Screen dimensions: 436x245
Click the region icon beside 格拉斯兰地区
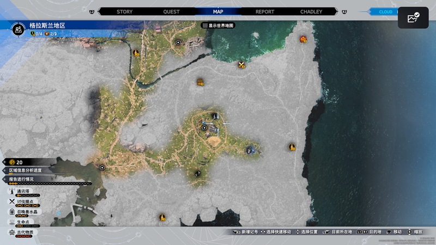19,30
